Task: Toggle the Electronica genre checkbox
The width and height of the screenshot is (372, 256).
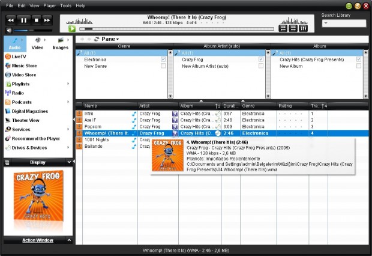Action: 163,59
